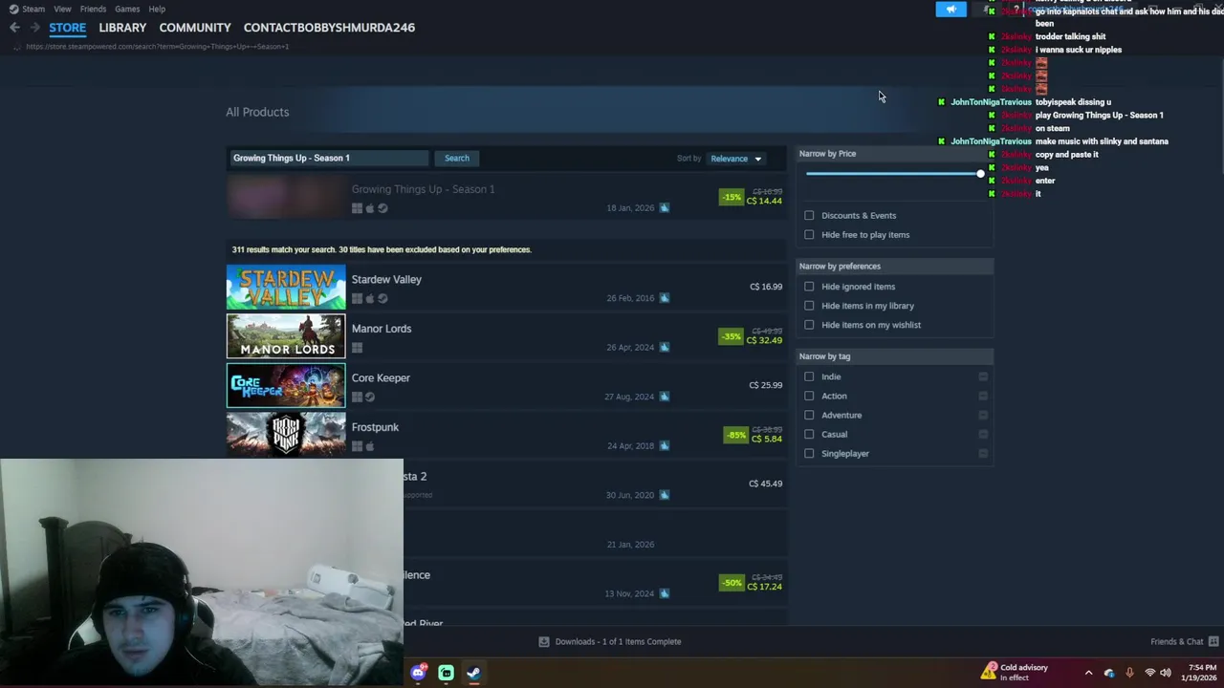Open the Growing Things Up - Season 1 result

(x=506, y=198)
